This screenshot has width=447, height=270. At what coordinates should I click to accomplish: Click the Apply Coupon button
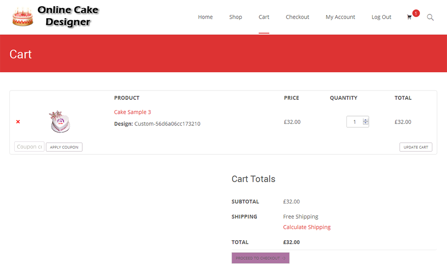[x=64, y=147]
